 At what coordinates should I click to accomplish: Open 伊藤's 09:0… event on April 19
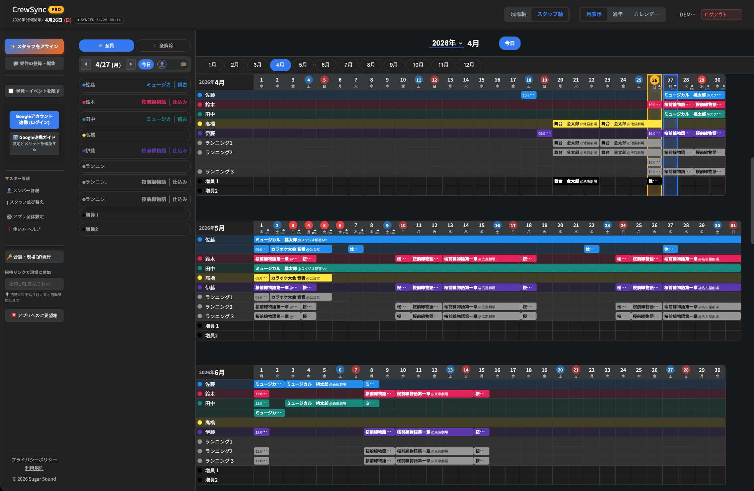[x=545, y=133]
